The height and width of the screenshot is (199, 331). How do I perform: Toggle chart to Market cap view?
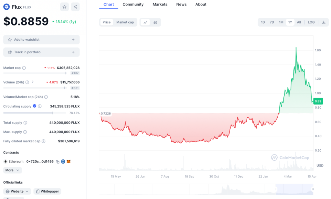click(125, 22)
